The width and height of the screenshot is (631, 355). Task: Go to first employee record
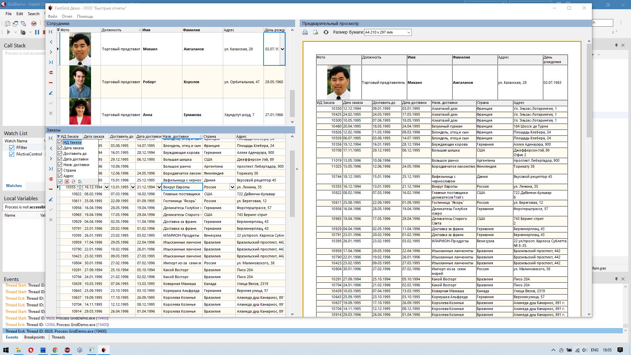(51, 32)
